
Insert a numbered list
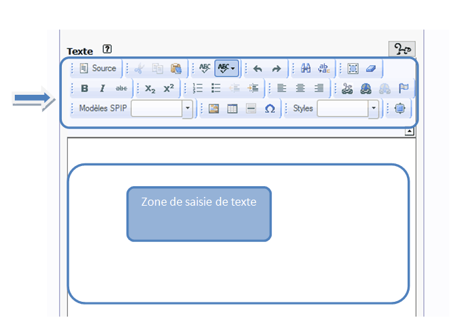(198, 88)
